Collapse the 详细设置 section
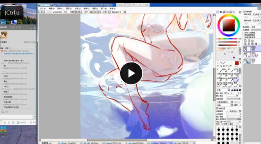261x144 pixels. tap(217, 108)
